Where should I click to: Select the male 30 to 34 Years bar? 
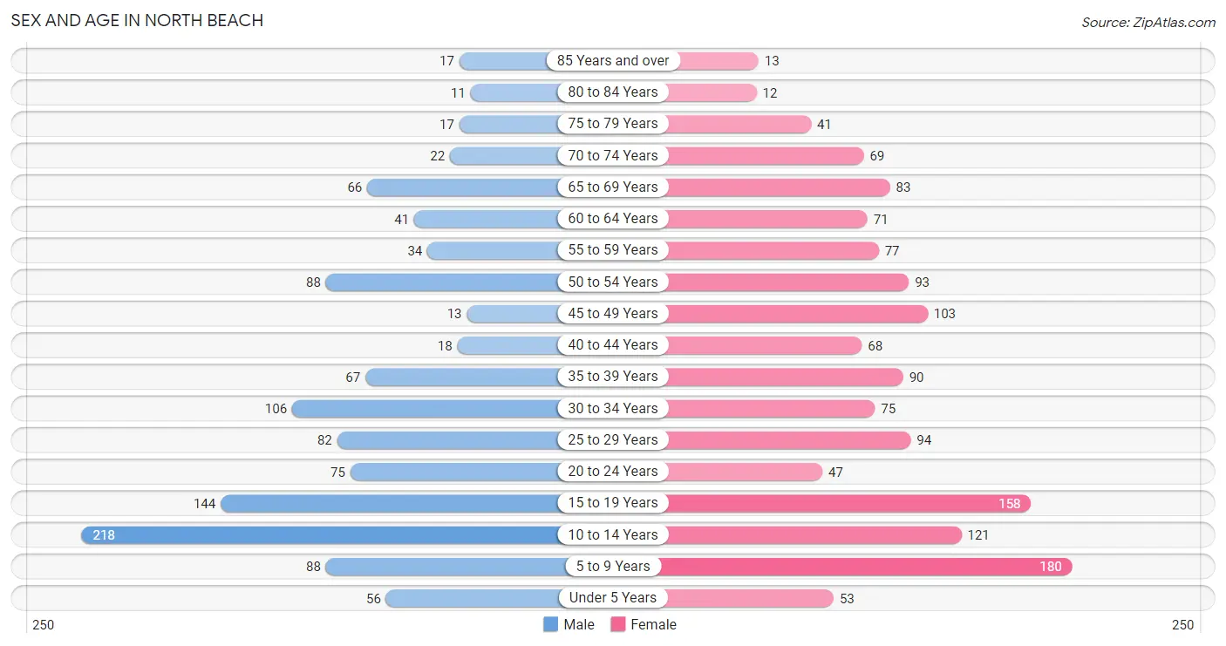click(427, 408)
